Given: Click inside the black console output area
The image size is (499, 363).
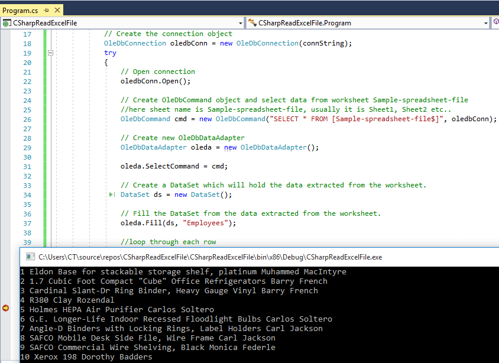Looking at the screenshot, I should pyautogui.click(x=236, y=313).
